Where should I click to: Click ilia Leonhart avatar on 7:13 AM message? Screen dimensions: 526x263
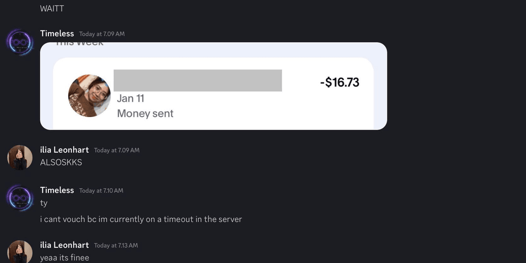tap(20, 252)
